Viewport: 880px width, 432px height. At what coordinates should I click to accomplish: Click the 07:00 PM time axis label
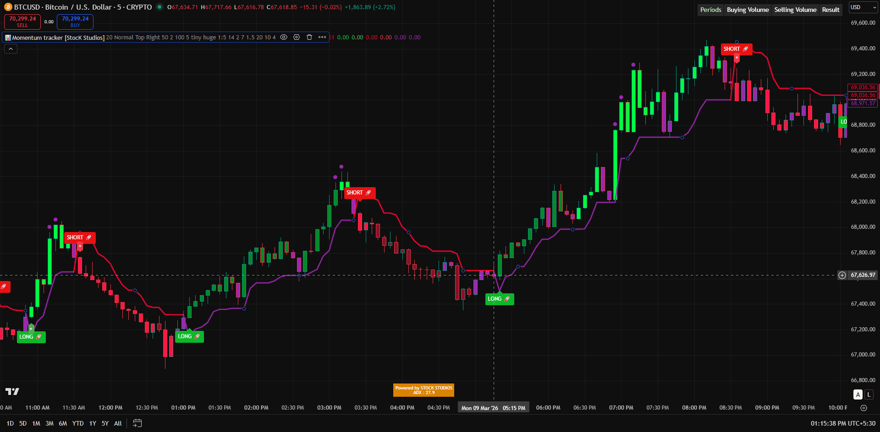[621, 408]
